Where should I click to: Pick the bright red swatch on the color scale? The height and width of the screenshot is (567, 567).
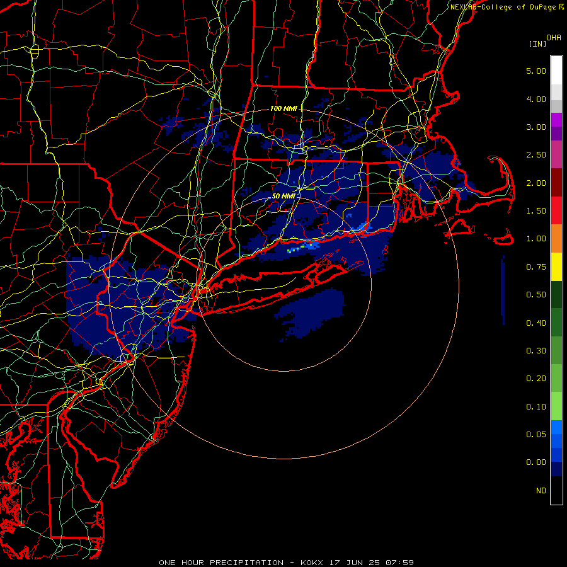[x=556, y=211]
